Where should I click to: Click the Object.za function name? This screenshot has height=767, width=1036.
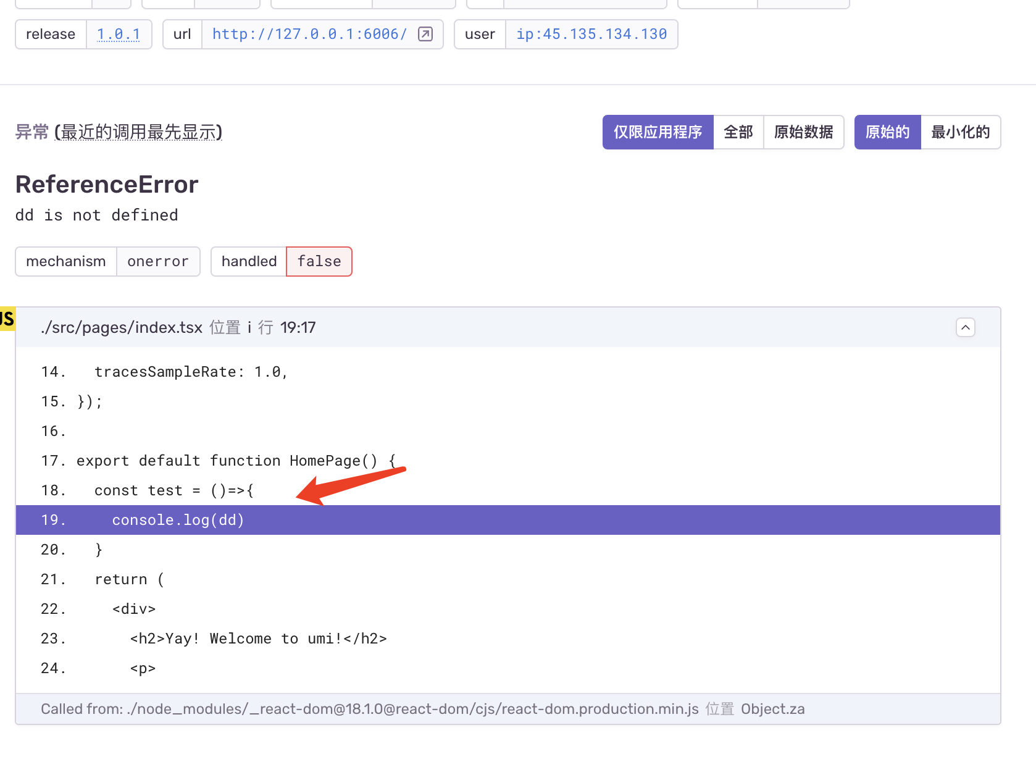773,709
